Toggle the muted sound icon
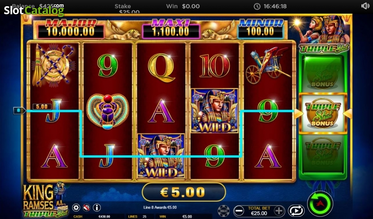 pos(86,208)
